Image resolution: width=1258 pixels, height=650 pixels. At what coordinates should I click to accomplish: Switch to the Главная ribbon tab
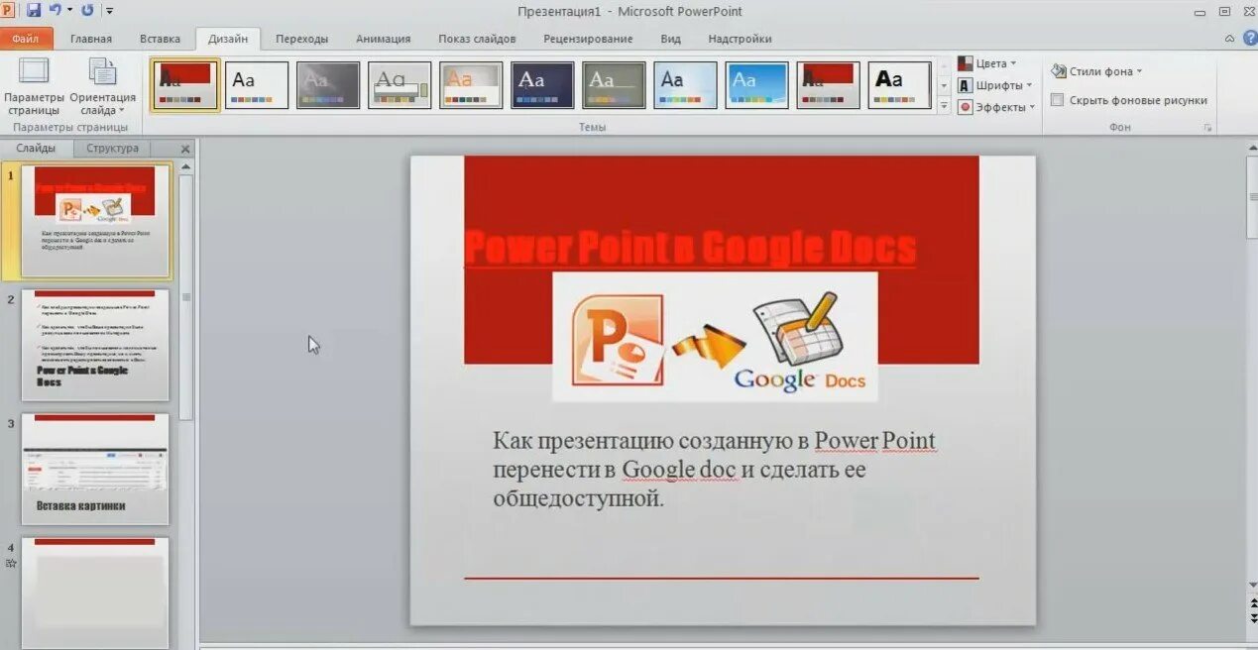[x=91, y=39]
